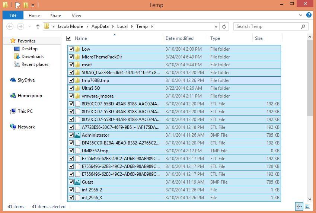Screen dimensions: 316x213
Task: Switch to large icons view in status bar
Action: (307, 206)
